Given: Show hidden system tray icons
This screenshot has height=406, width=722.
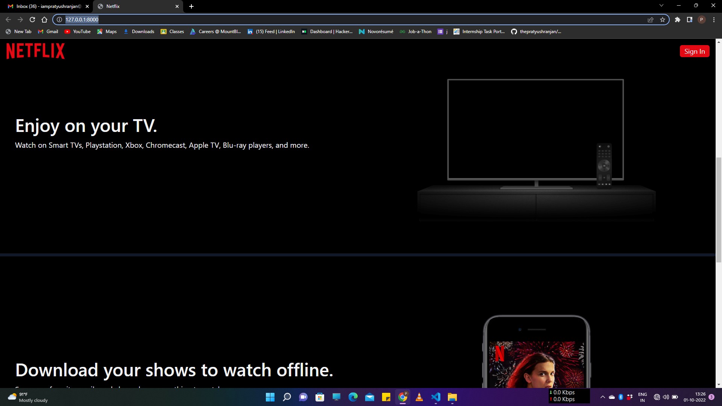Looking at the screenshot, I should coord(602,397).
